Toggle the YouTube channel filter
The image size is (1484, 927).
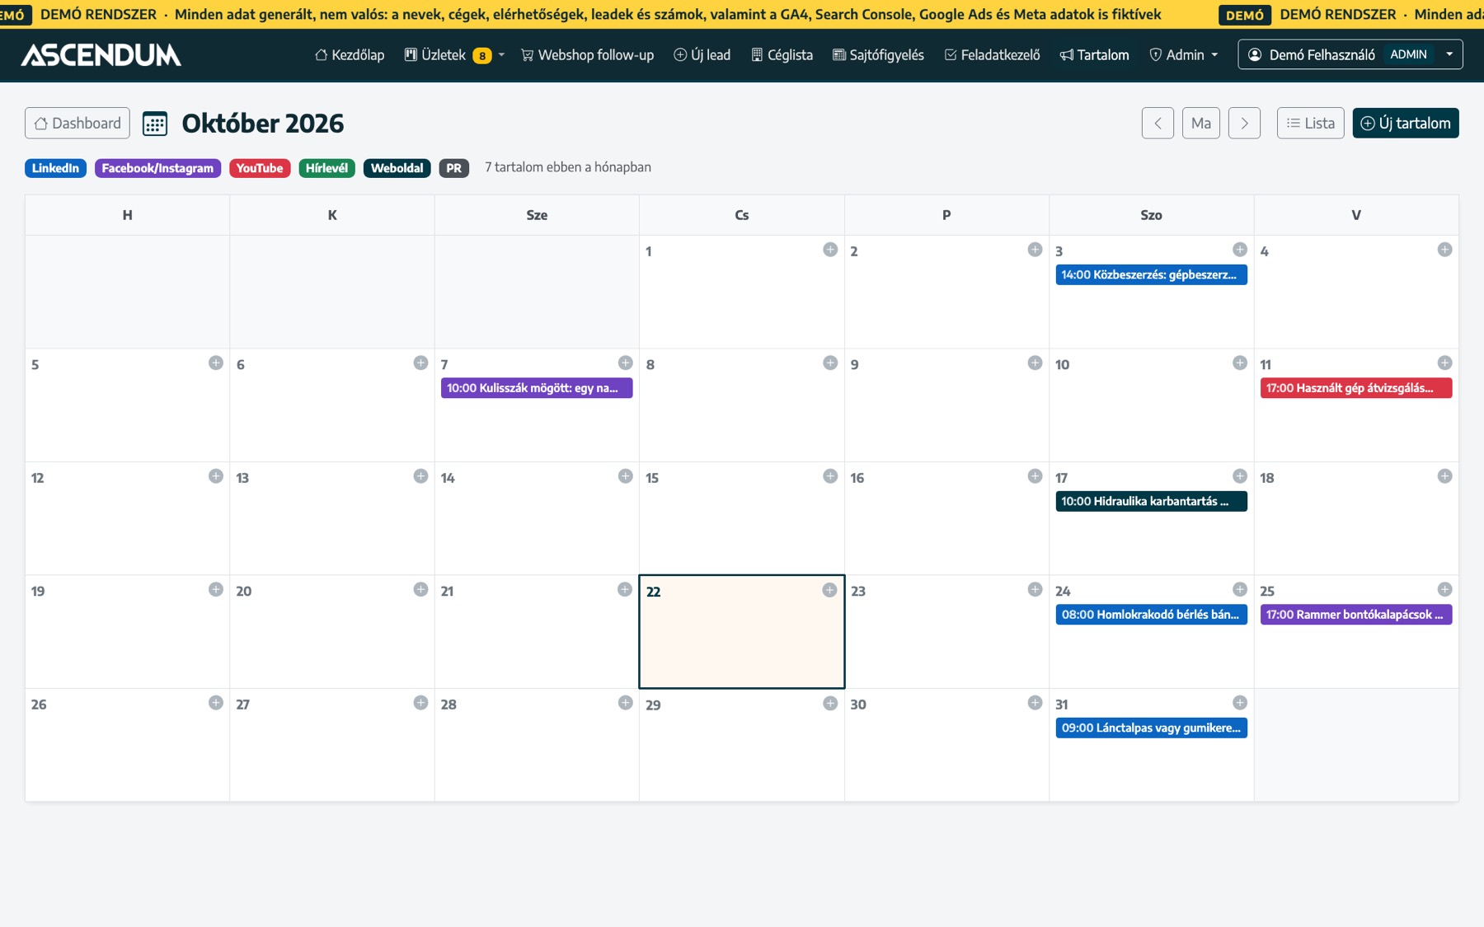click(x=260, y=168)
